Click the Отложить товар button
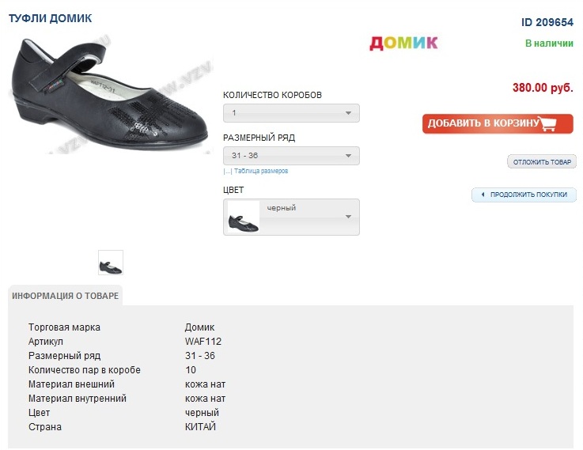 click(x=542, y=162)
